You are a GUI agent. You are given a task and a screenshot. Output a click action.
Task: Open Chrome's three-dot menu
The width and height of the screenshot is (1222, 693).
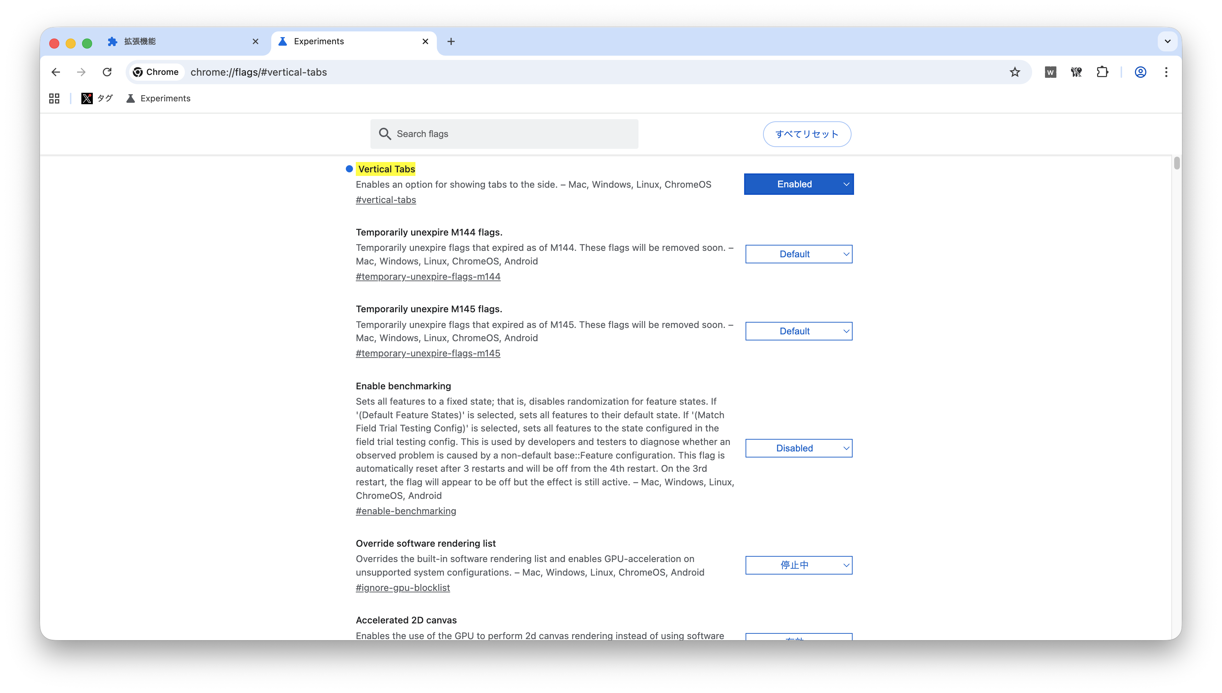pyautogui.click(x=1166, y=72)
